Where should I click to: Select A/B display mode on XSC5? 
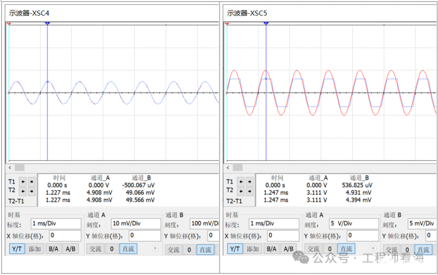pyautogui.click(x=289, y=250)
